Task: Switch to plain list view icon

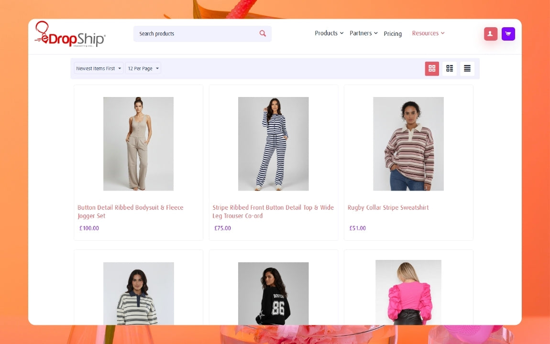Action: tap(467, 68)
